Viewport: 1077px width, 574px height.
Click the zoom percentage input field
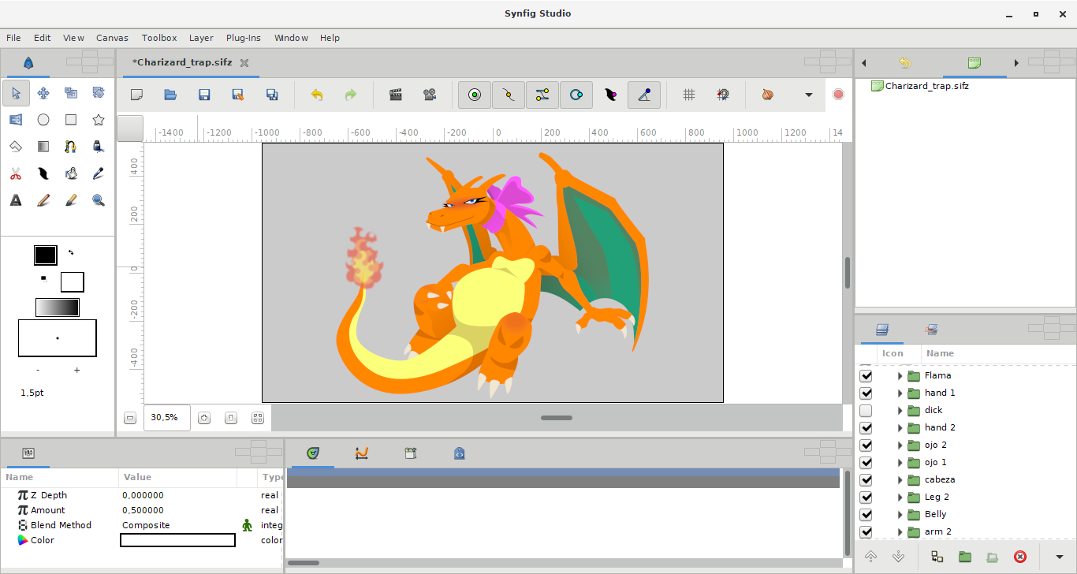[166, 418]
